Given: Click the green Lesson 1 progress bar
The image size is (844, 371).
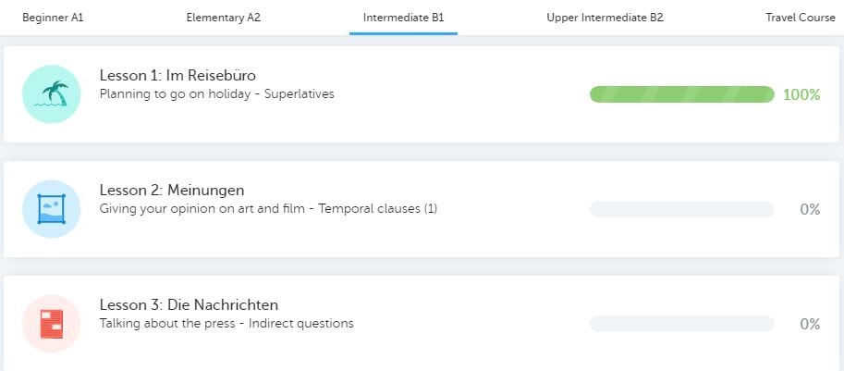Looking at the screenshot, I should [681, 94].
